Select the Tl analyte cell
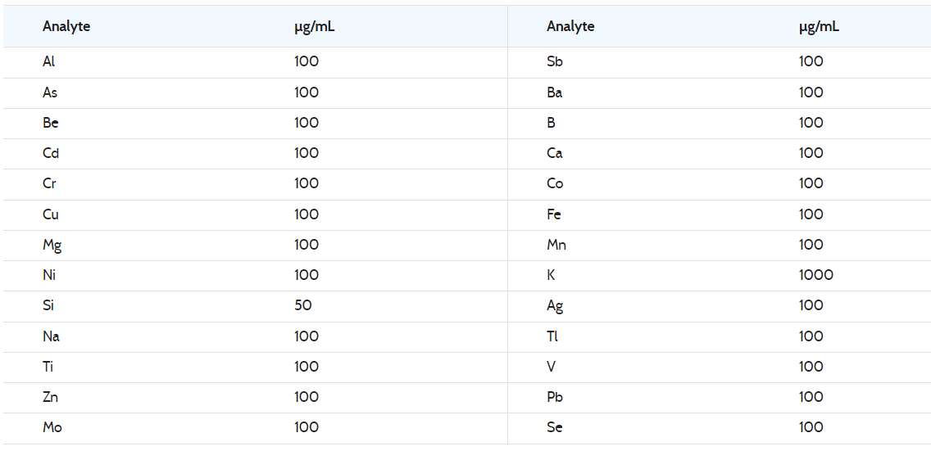This screenshot has width=931, height=460. (552, 336)
